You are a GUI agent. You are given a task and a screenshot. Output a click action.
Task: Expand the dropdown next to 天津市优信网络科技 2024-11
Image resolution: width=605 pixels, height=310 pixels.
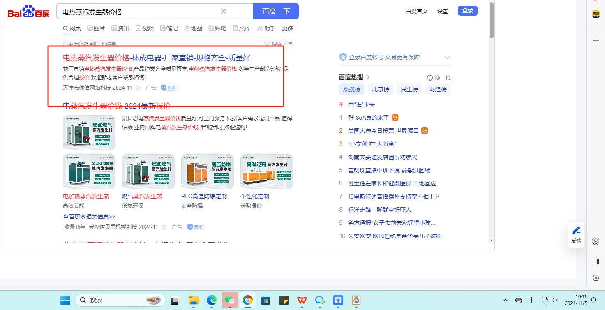coord(138,88)
